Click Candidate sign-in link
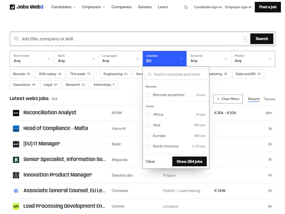 (x=208, y=7)
